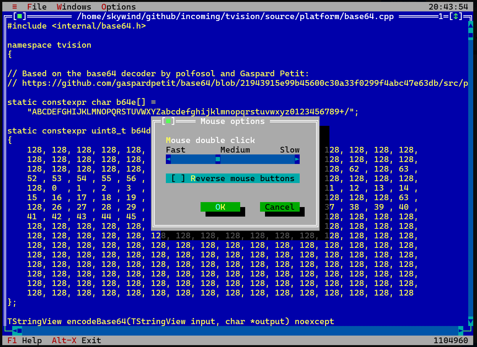The image size is (477, 347).
Task: Click the editor window zoom arrow icon
Action: pos(455,16)
